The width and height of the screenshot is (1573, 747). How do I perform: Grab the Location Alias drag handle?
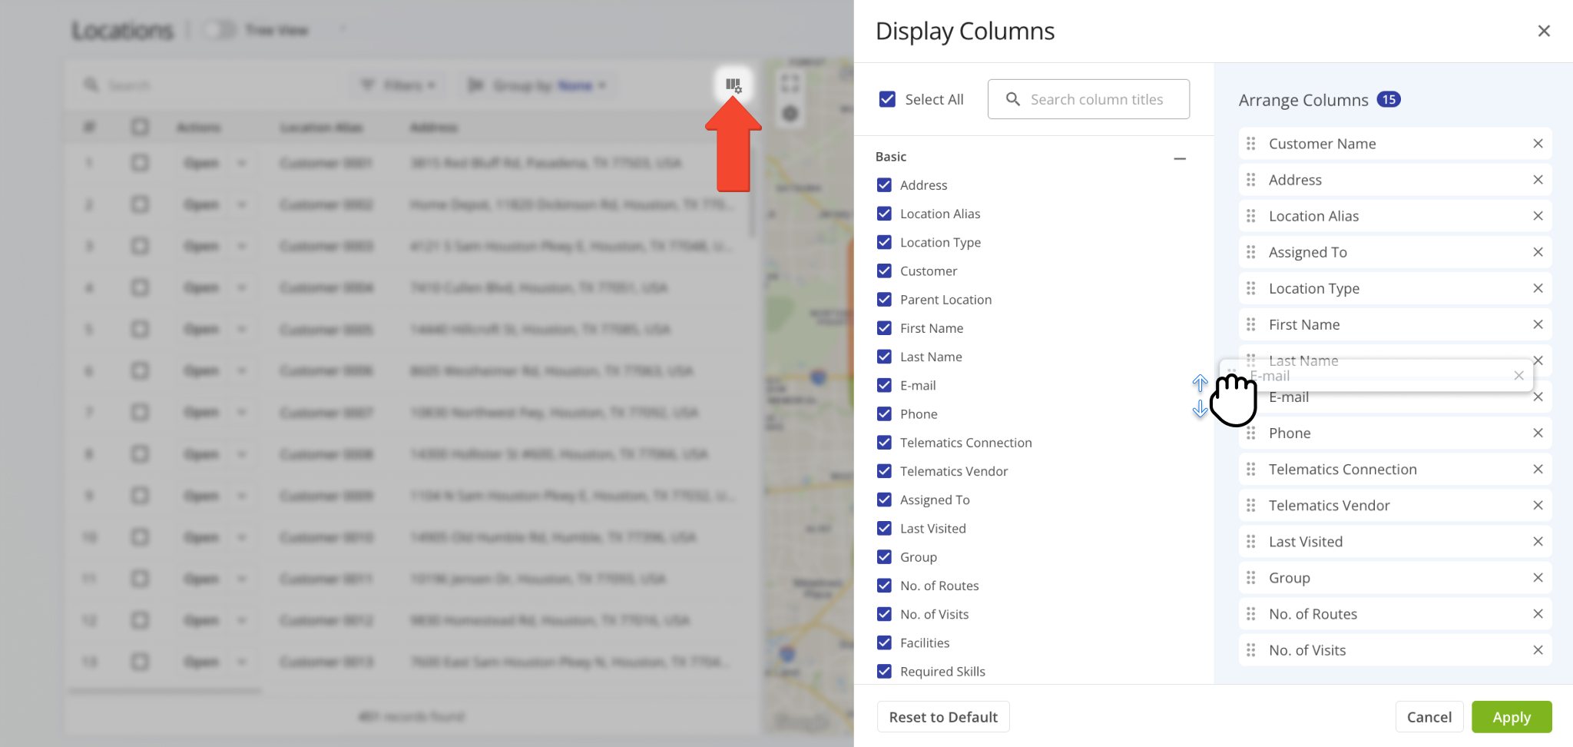click(x=1251, y=216)
